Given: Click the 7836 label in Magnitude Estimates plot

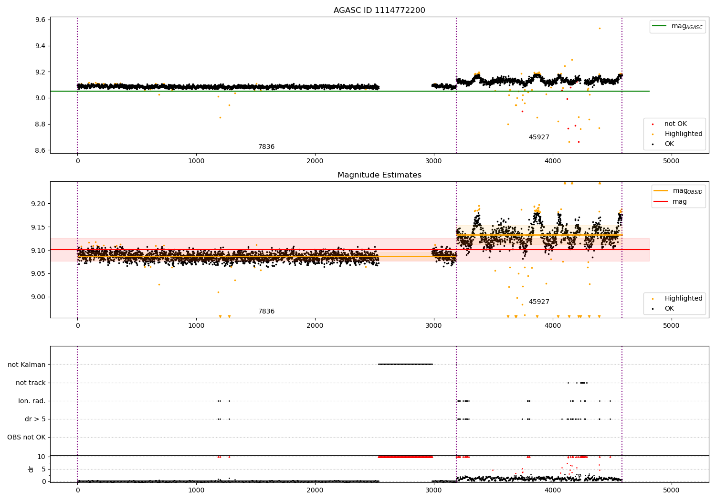Looking at the screenshot, I should point(266,312).
